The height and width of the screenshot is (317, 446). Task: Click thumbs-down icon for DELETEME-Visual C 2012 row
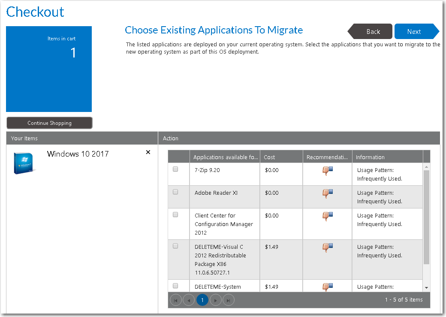coord(328,248)
